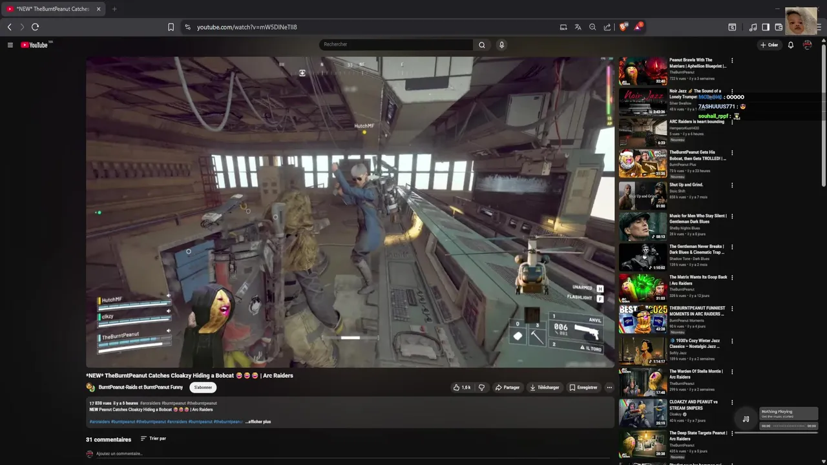The width and height of the screenshot is (827, 465).
Task: Open the share icon in address bar
Action: [607, 27]
